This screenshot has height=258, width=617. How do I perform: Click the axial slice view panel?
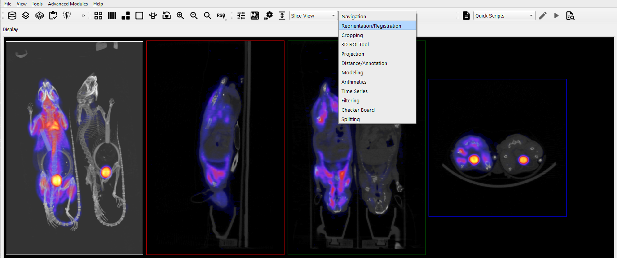pos(497,148)
